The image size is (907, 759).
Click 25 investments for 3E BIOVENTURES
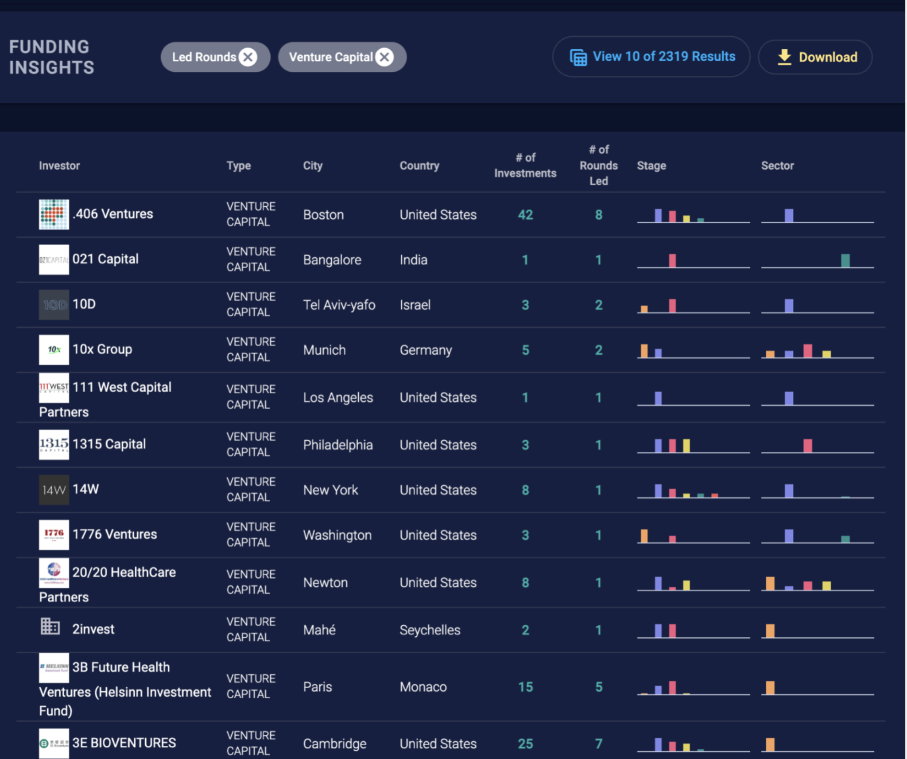pos(525,744)
